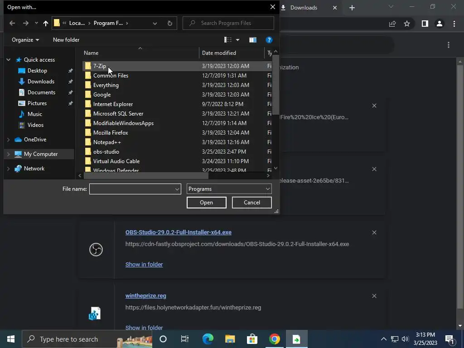This screenshot has height=348, width=464.
Task: Go back using the dialog's back arrow
Action: tap(12, 23)
